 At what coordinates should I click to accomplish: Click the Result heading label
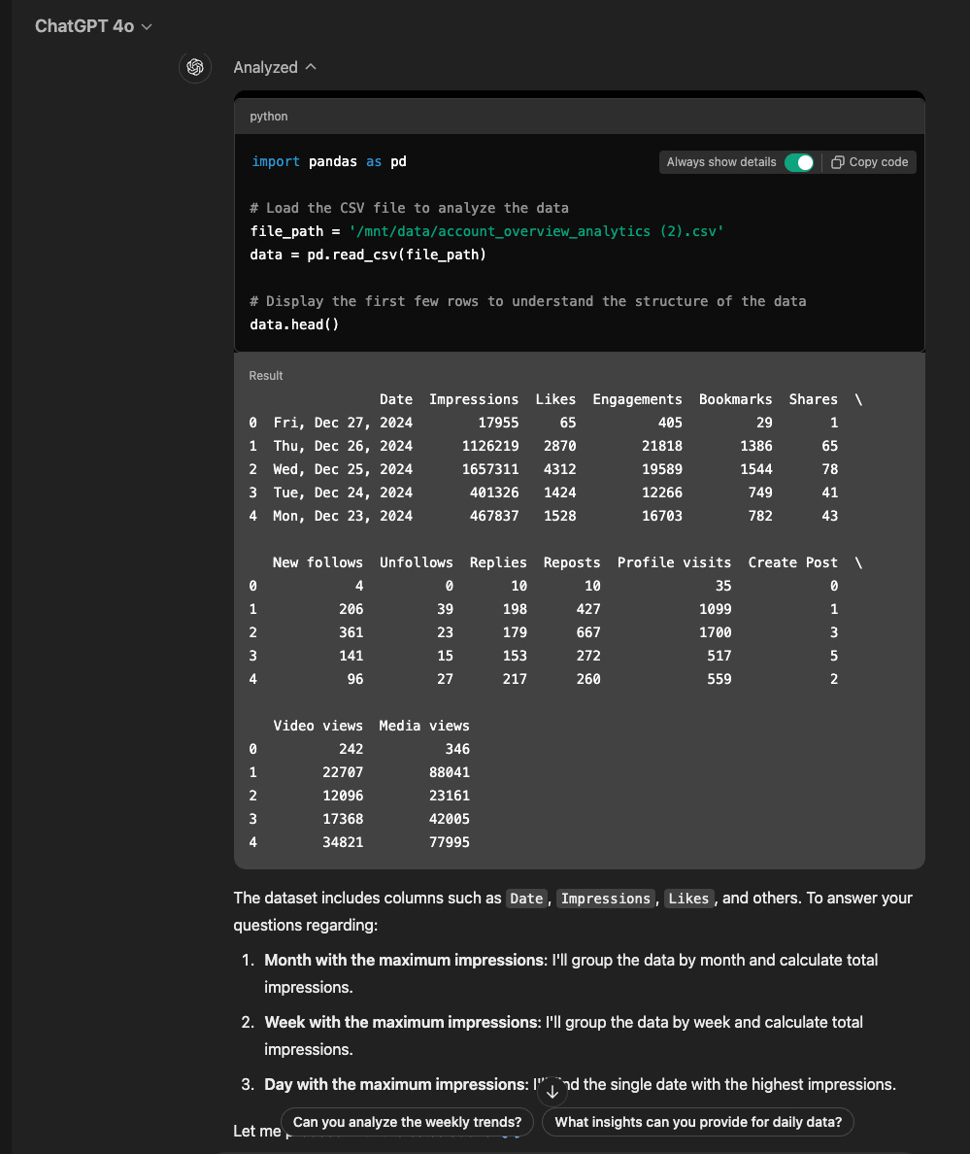click(x=265, y=376)
